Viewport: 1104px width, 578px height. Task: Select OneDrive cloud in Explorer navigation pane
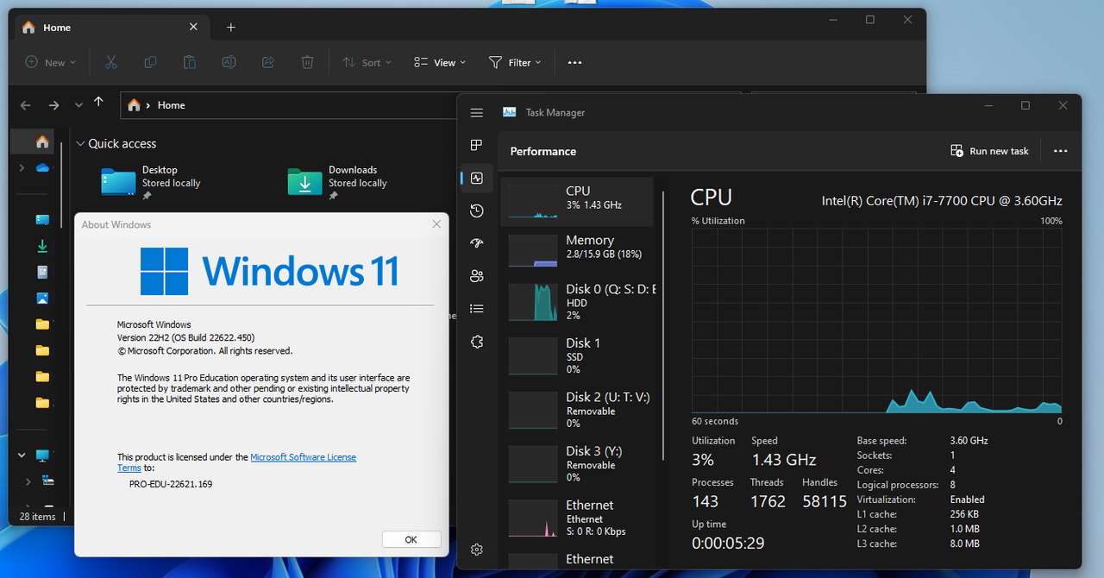coord(42,168)
